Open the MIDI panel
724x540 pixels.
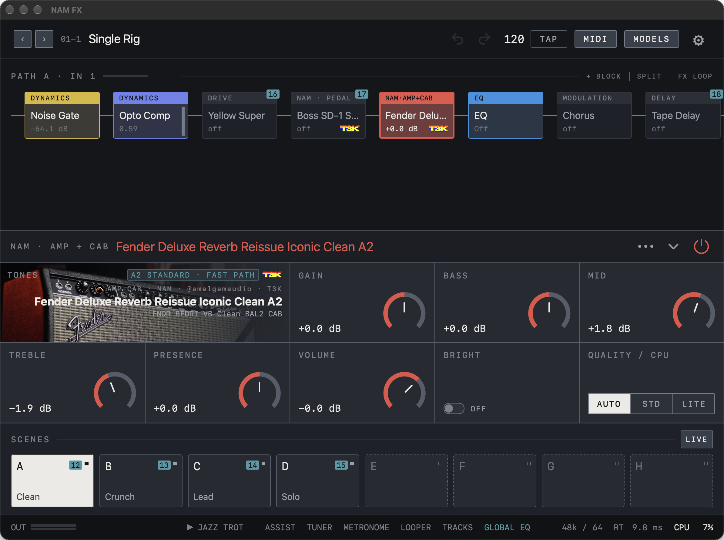(x=595, y=39)
